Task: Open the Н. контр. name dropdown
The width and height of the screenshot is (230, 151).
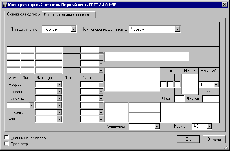Action: [x=59, y=112]
